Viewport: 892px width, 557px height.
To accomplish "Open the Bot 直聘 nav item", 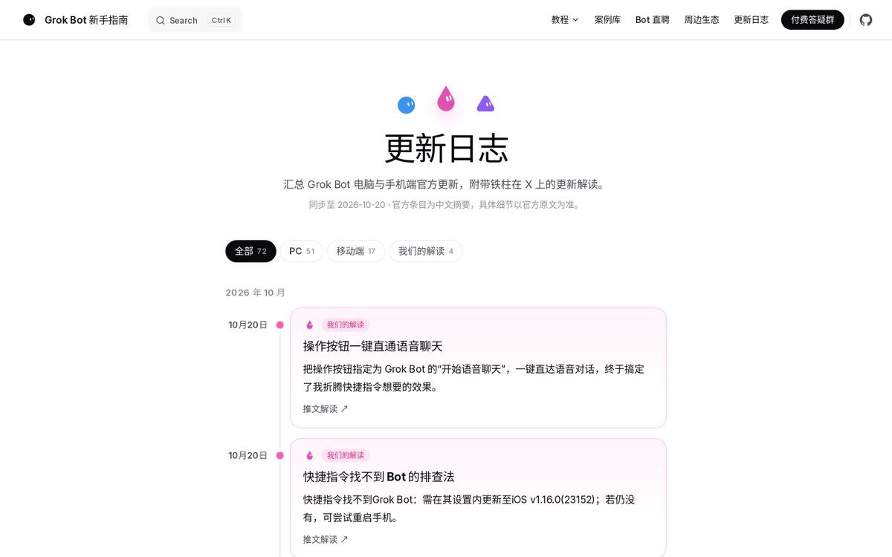I will click(x=653, y=20).
